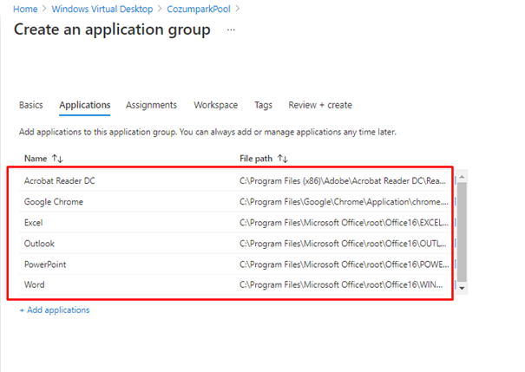Open the Workspace tab

(215, 105)
